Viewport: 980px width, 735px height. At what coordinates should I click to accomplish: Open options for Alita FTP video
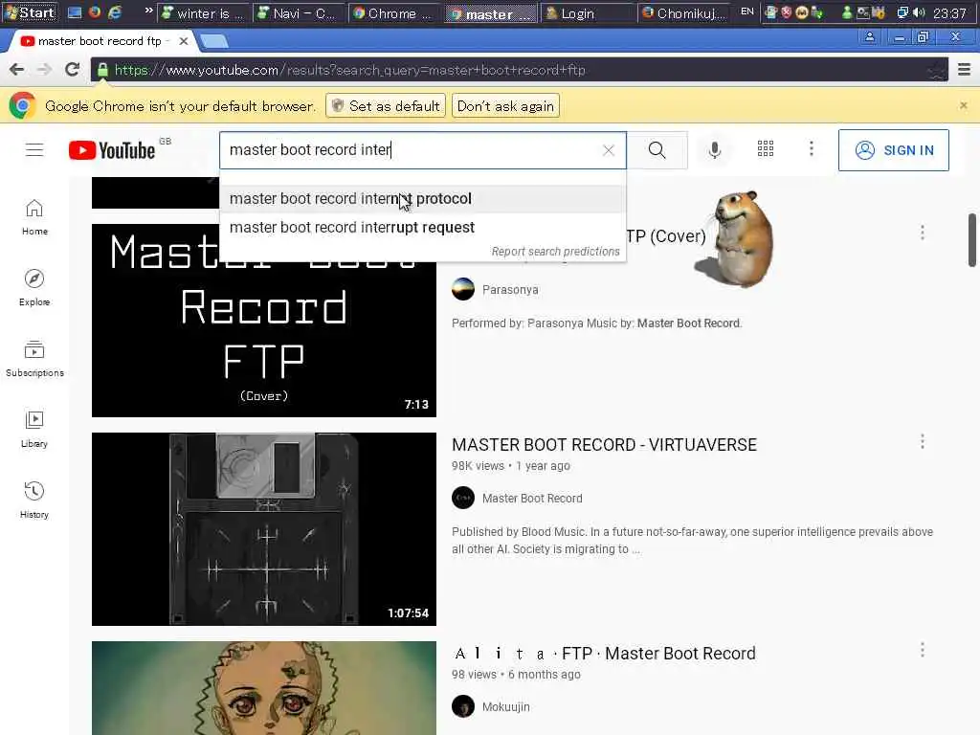tap(923, 650)
